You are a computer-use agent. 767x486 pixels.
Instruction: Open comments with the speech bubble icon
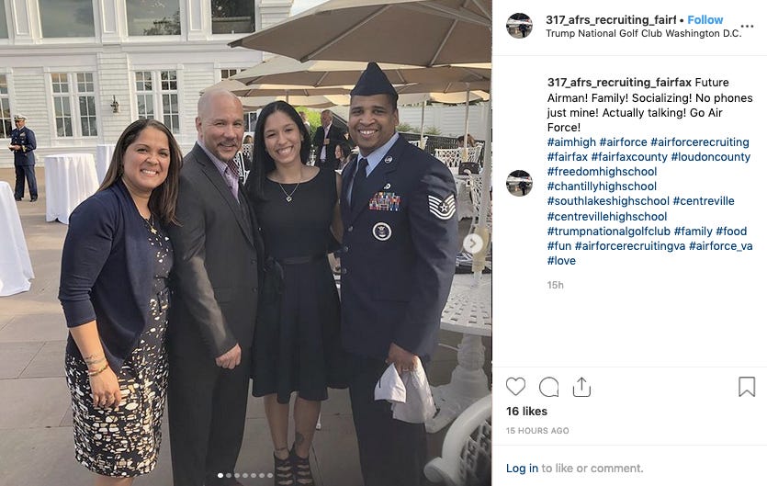click(548, 387)
